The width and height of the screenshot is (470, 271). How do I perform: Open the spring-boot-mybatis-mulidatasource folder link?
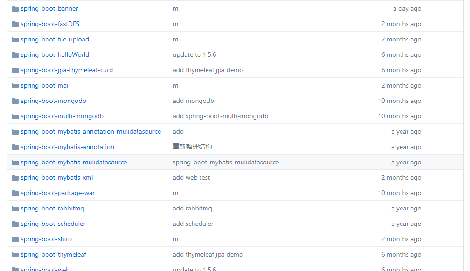pos(74,163)
